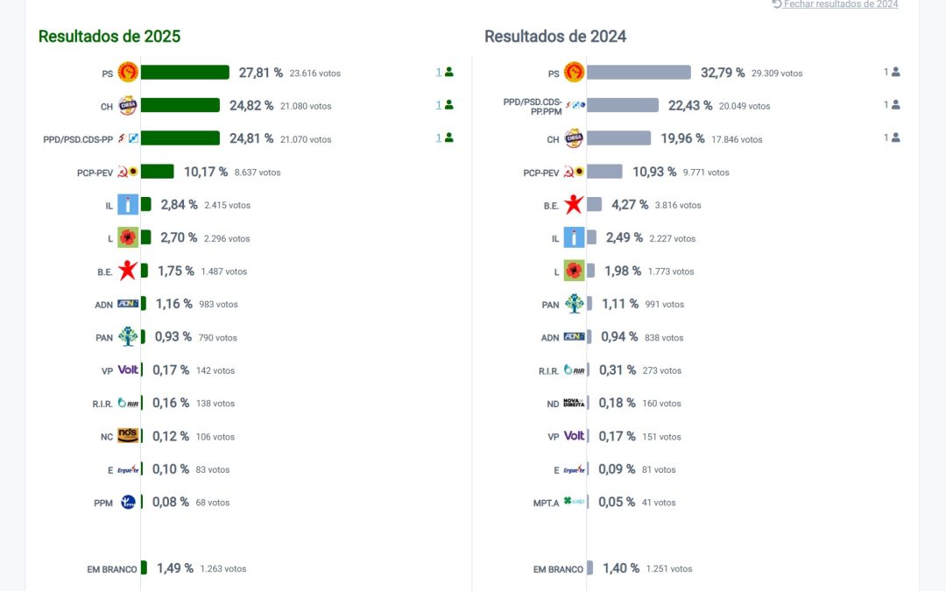Click the B.E. red star icon
946x591 pixels.
(128, 271)
